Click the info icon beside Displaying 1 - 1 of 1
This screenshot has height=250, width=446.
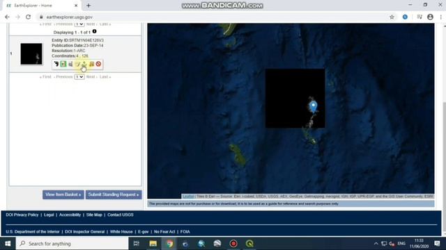pos(95,31)
